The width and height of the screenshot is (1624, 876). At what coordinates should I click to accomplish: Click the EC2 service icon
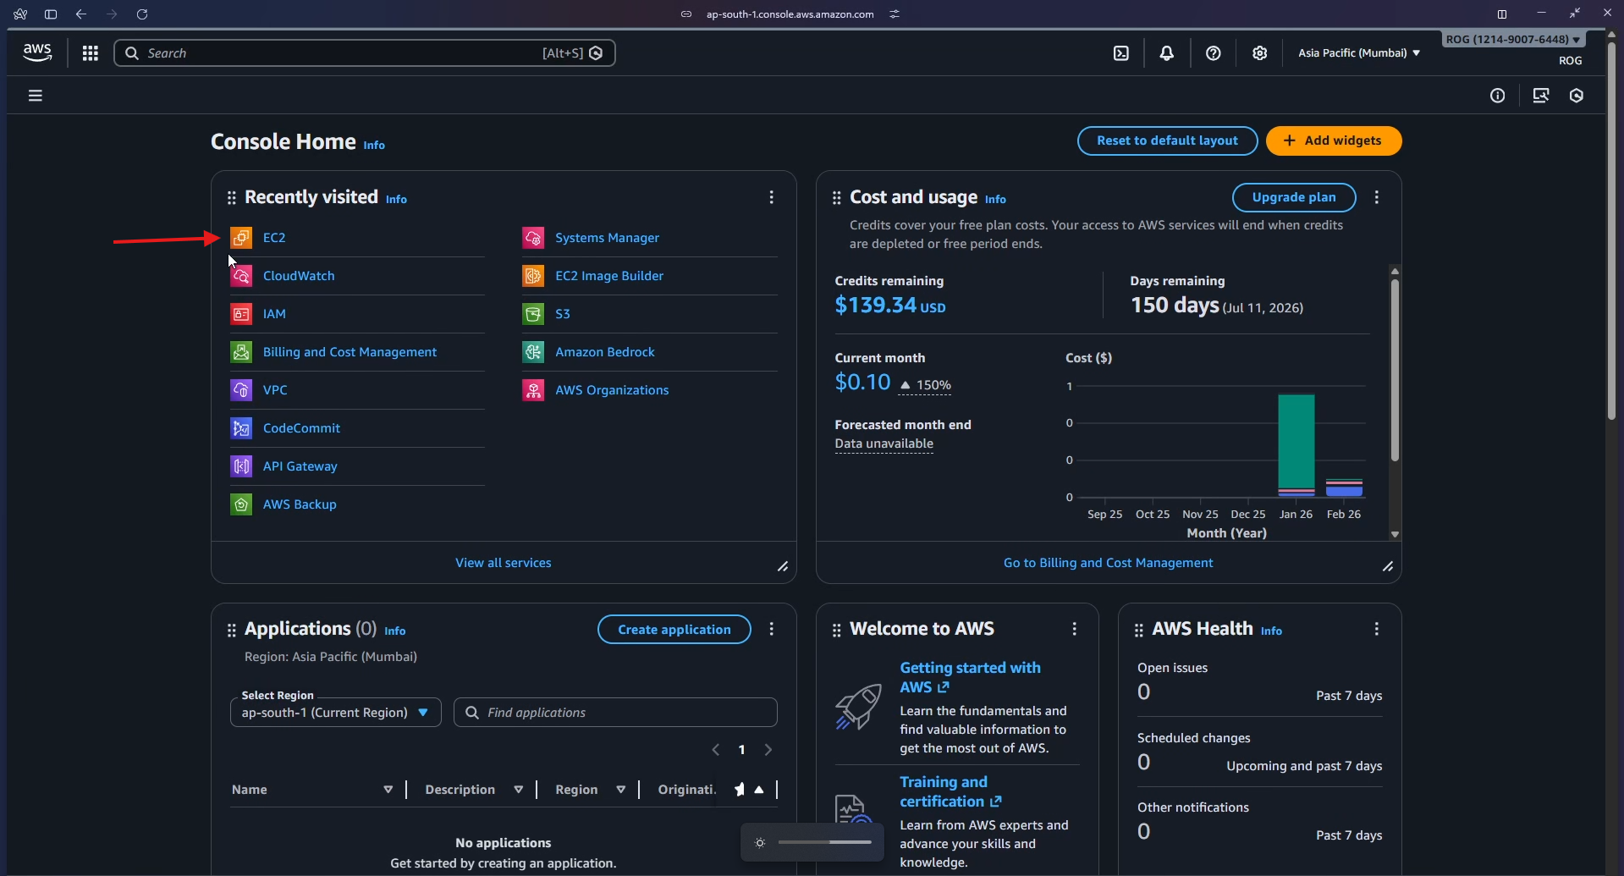pyautogui.click(x=241, y=238)
